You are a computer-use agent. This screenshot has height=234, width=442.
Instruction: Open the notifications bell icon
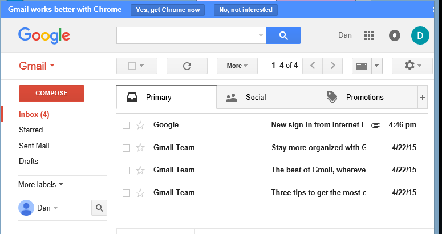coord(395,35)
